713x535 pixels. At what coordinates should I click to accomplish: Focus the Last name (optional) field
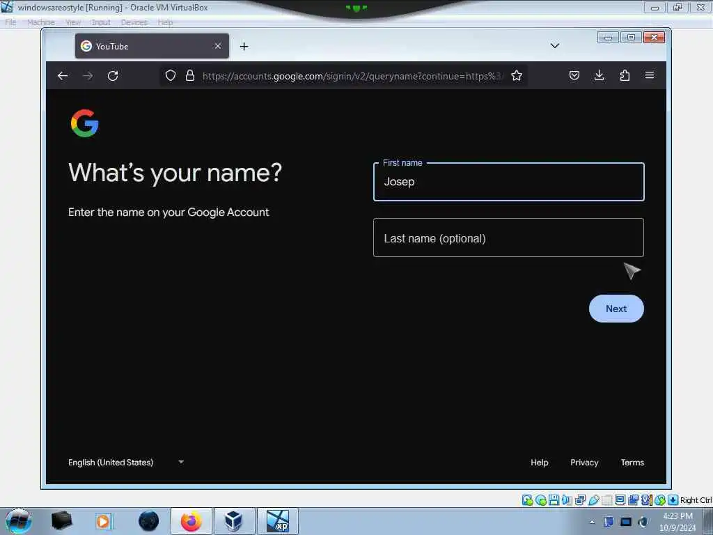pyautogui.click(x=508, y=238)
